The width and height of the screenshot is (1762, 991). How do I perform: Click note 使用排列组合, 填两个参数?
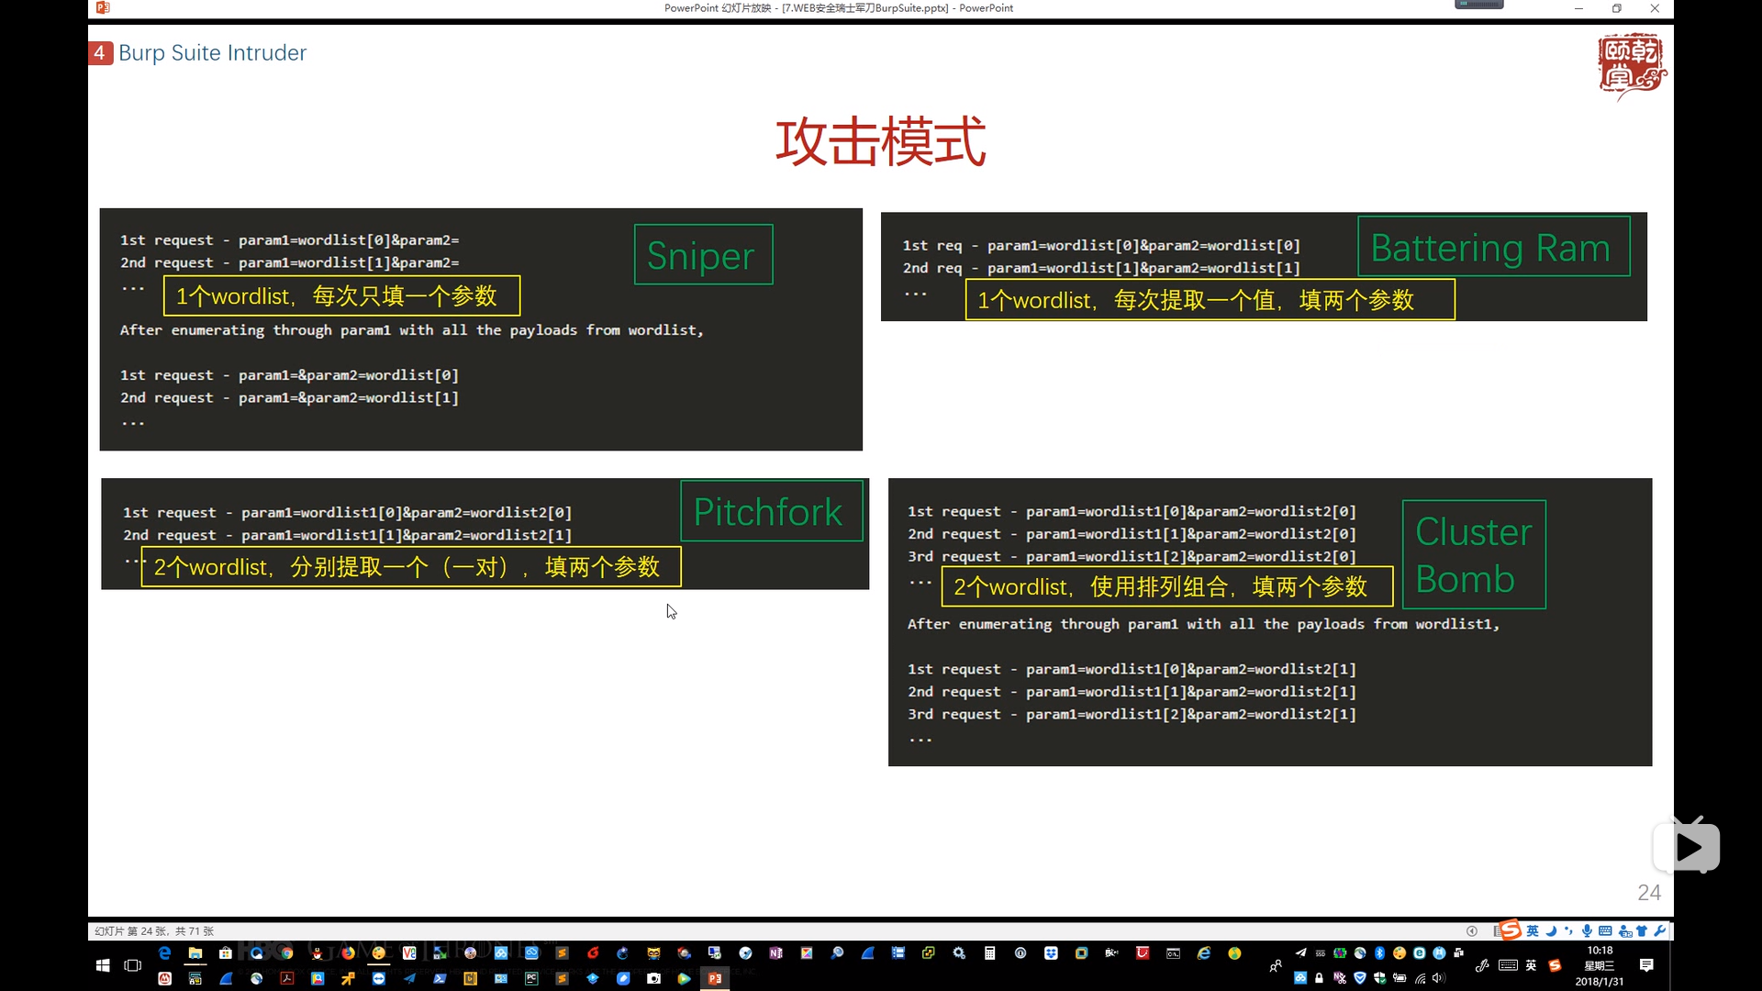click(x=1167, y=586)
